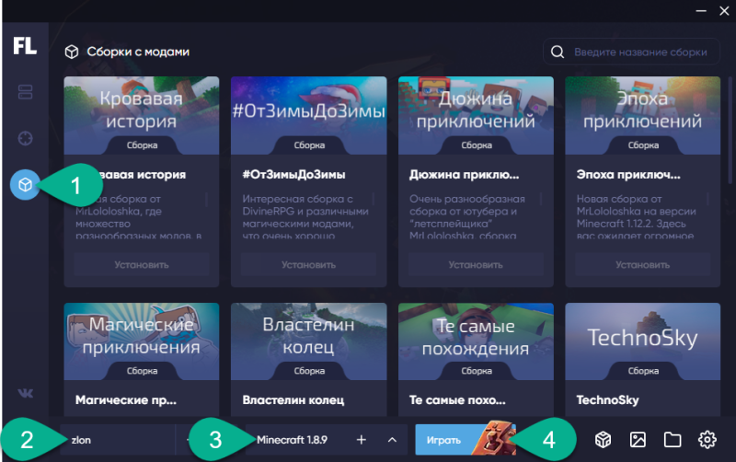Image resolution: width=736 pixels, height=462 pixels.
Task: Focus the modpack name search field
Action: pos(631,52)
